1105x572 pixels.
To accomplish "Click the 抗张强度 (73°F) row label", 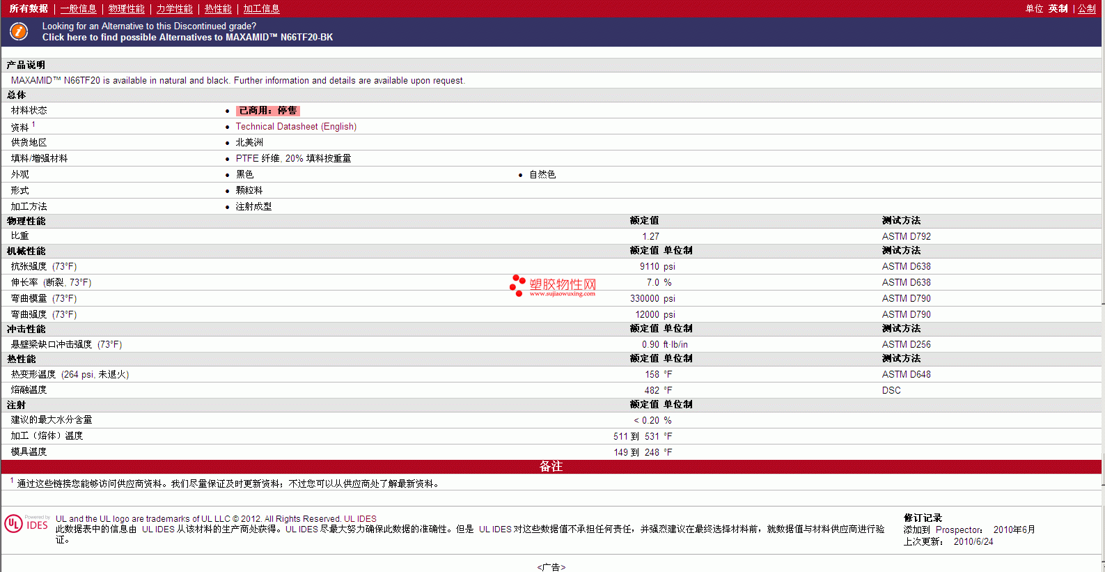I will point(44,267).
